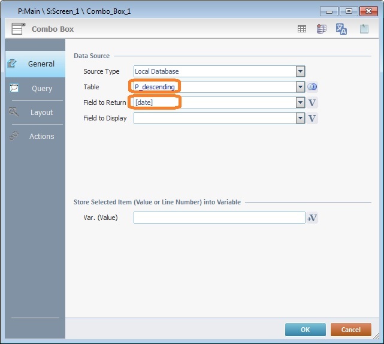Image resolution: width=384 pixels, height=344 pixels.
Task: Click the variable picker beside Var. (Value)
Action: point(312,218)
